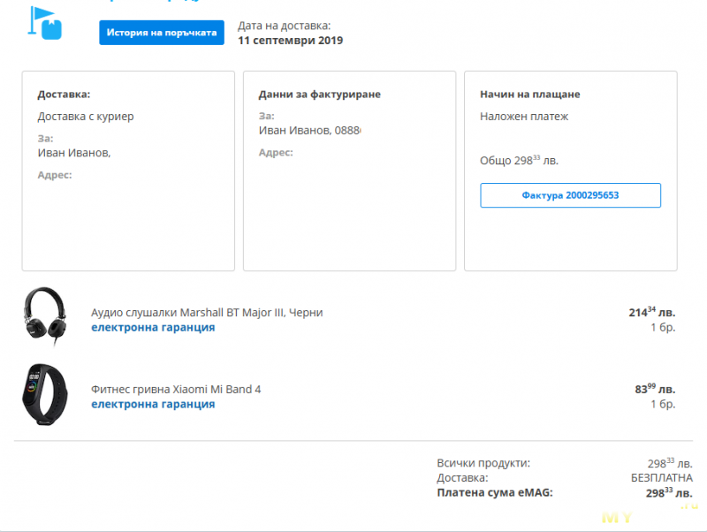Click Наложен платеж payment method

[524, 117]
